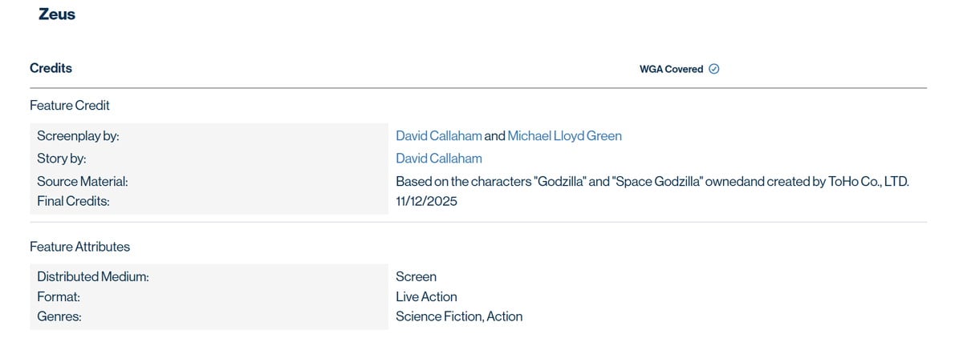Viewport: 963px width, 342px height.
Task: Open David Callaham link in Story row
Action: [438, 159]
